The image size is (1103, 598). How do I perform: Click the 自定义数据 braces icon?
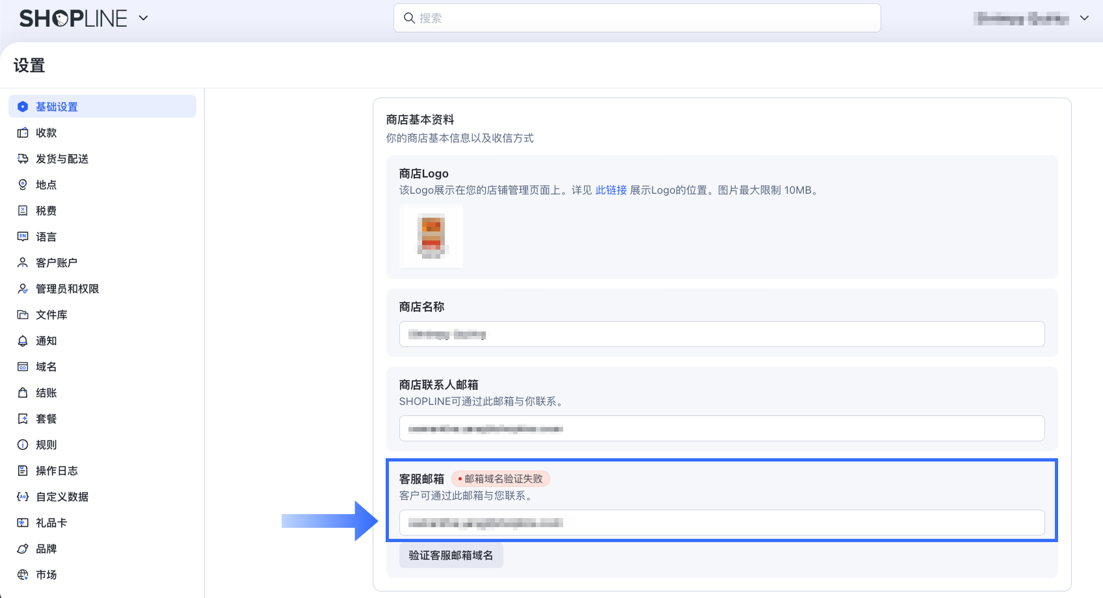coord(23,497)
